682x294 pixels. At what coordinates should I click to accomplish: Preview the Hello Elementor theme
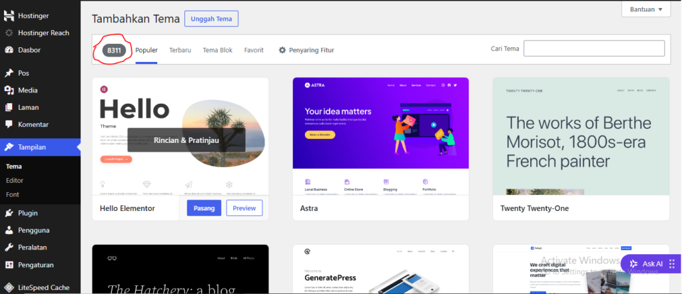[x=244, y=208]
